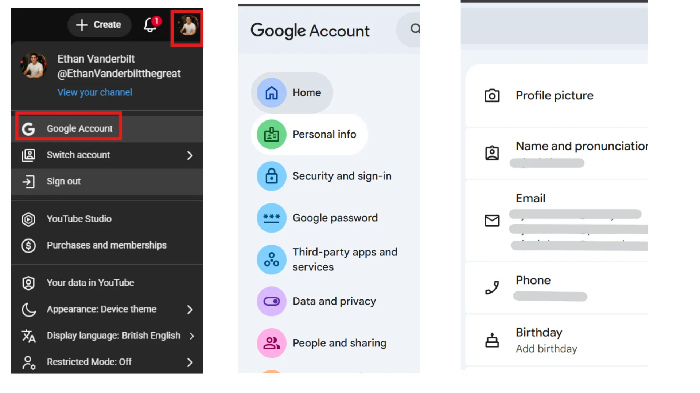Expand the Restricted Mode: Off chevron
This screenshot has width=700, height=393.
(x=190, y=362)
